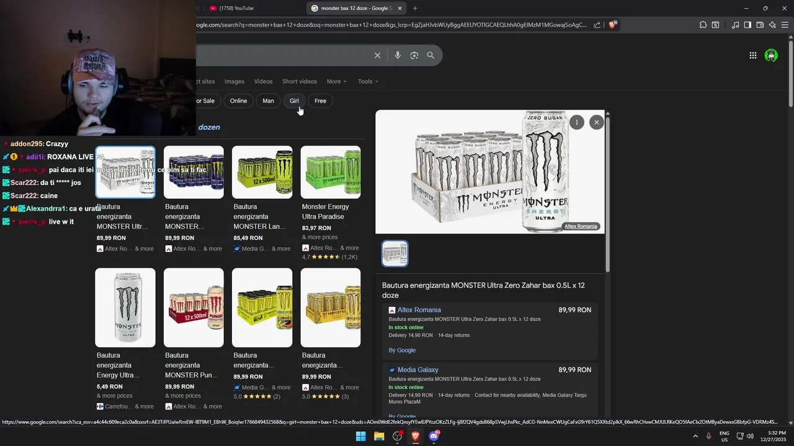
Task: Select the Free filter chip
Action: (320, 101)
